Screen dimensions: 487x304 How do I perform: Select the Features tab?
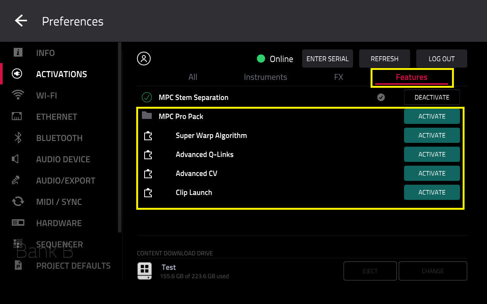[x=412, y=77]
